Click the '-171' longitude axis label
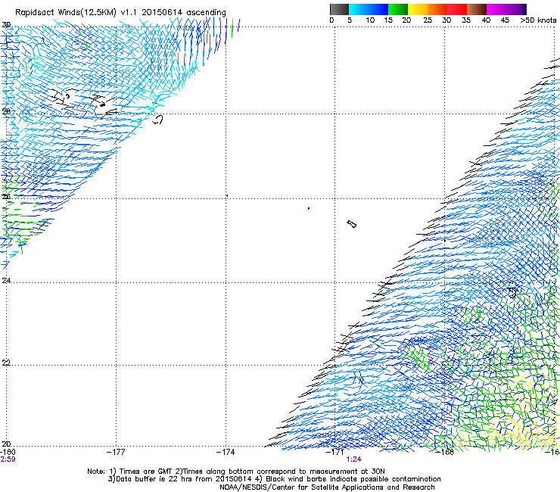The height and width of the screenshot is (492, 560). pyautogui.click(x=335, y=453)
